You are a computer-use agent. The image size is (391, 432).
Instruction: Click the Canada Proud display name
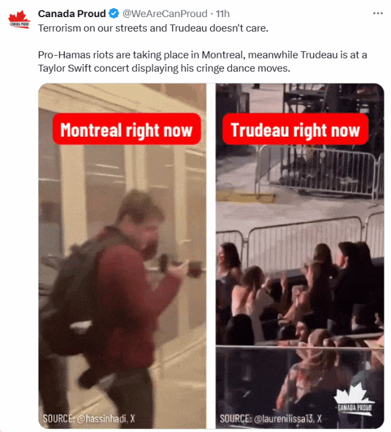coord(71,13)
